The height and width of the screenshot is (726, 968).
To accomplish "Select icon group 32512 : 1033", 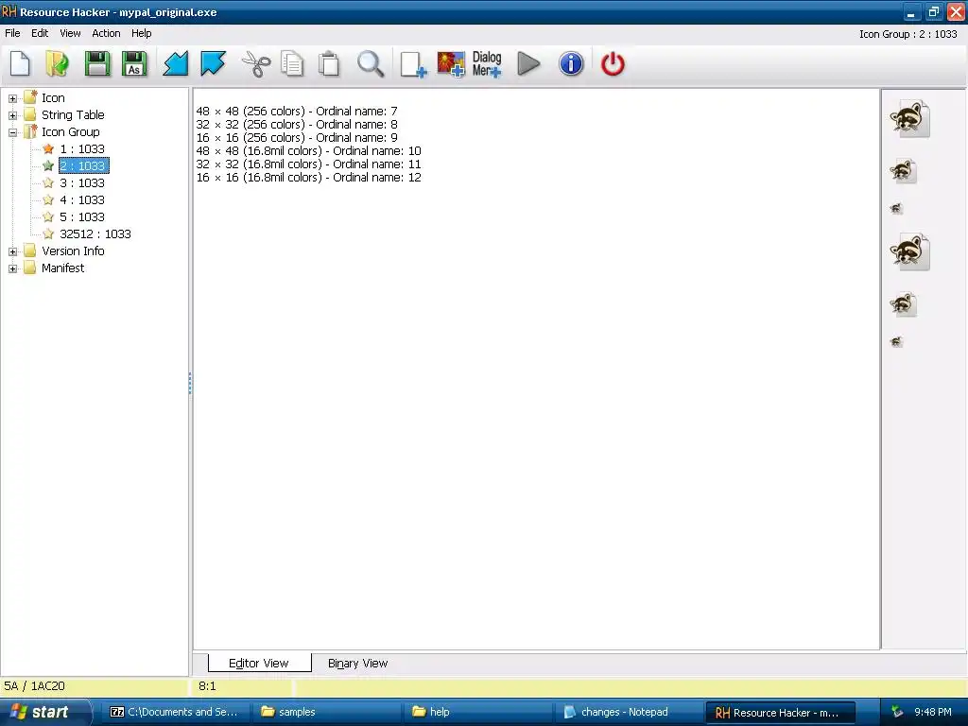I will coord(95,234).
